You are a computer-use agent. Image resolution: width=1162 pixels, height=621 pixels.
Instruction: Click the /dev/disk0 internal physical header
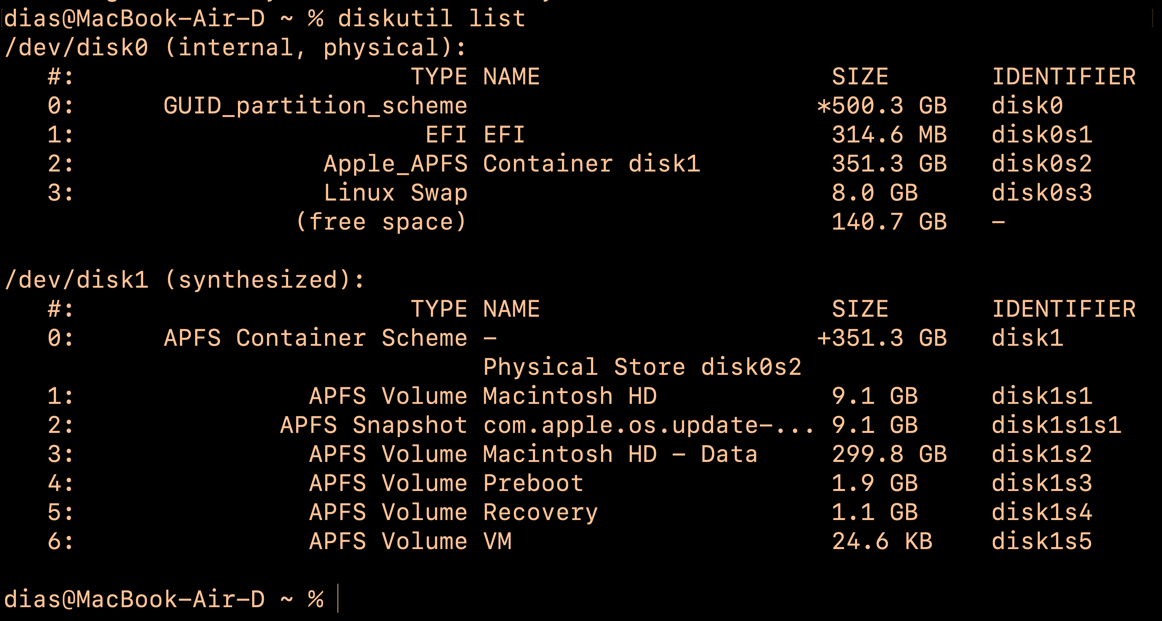click(234, 48)
